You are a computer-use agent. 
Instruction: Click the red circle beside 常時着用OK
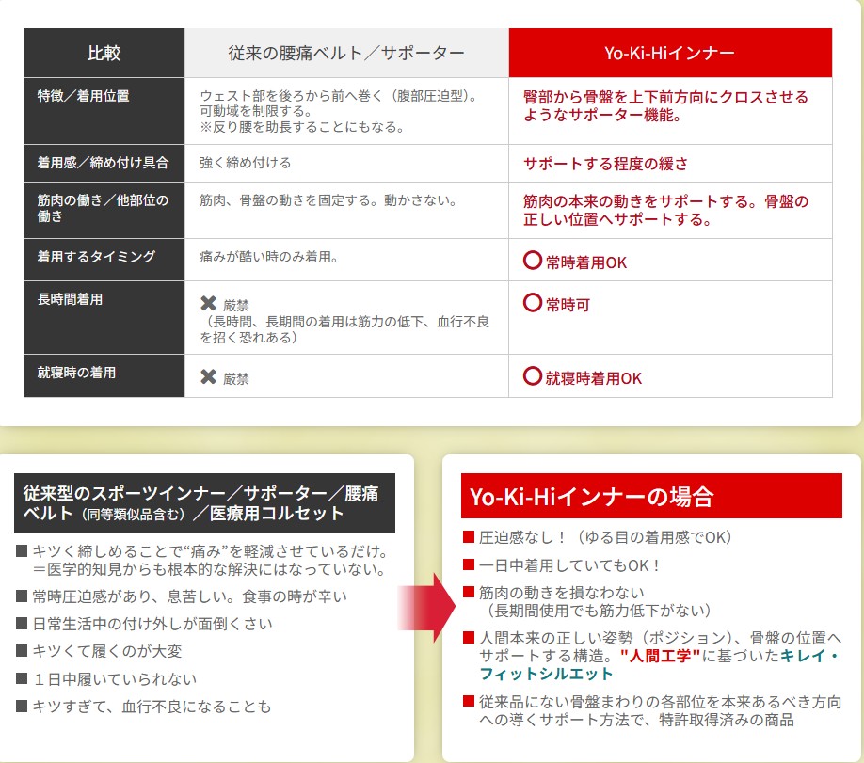[x=533, y=262]
